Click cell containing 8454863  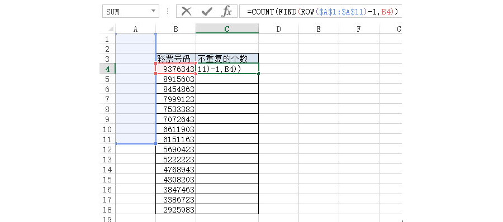pos(176,89)
